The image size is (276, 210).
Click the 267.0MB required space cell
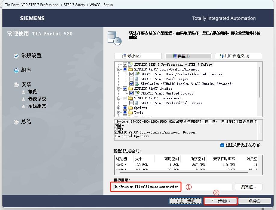(198, 165)
